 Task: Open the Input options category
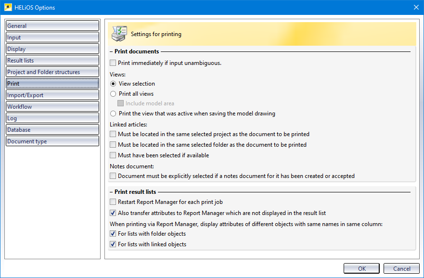click(52, 38)
